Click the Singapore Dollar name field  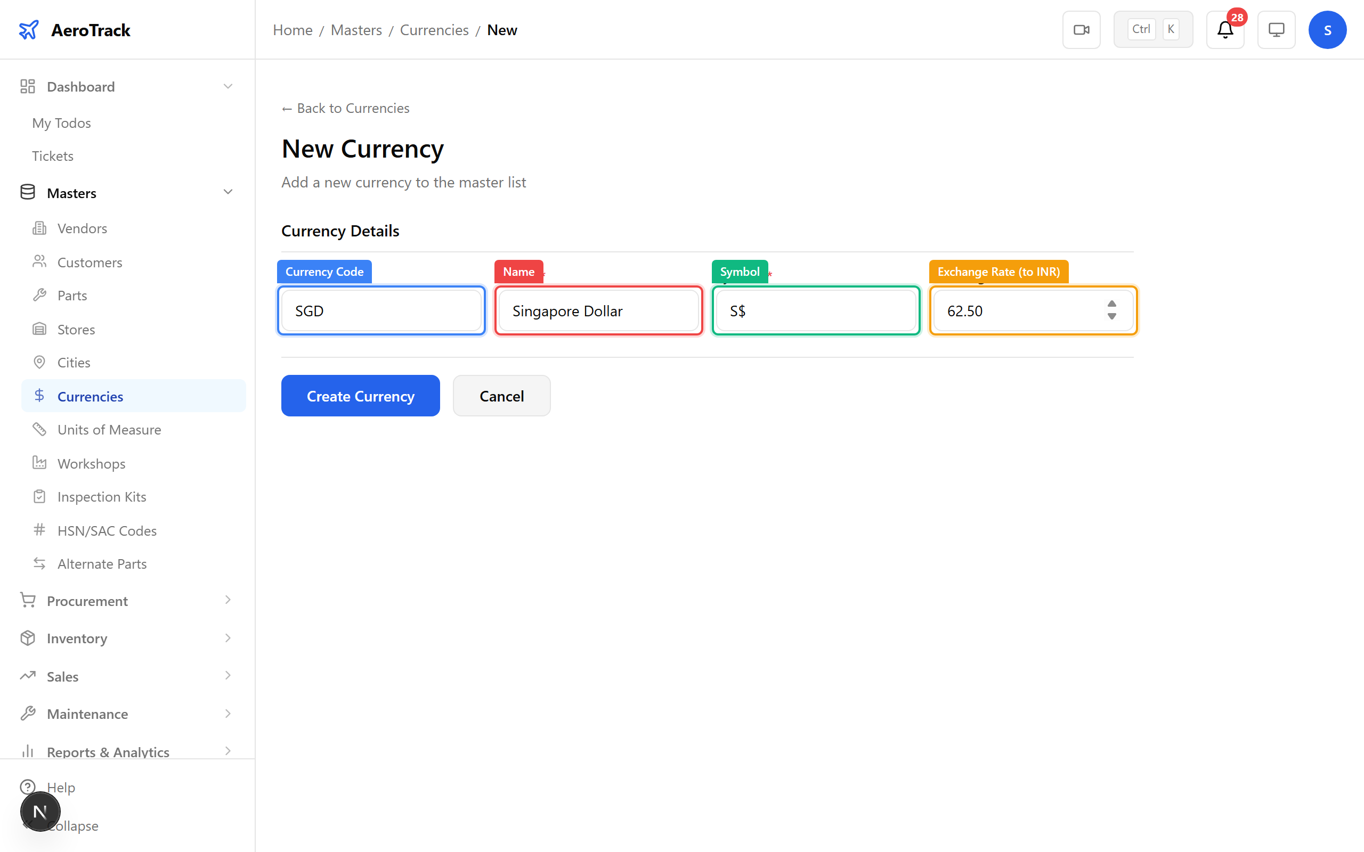pyautogui.click(x=597, y=310)
